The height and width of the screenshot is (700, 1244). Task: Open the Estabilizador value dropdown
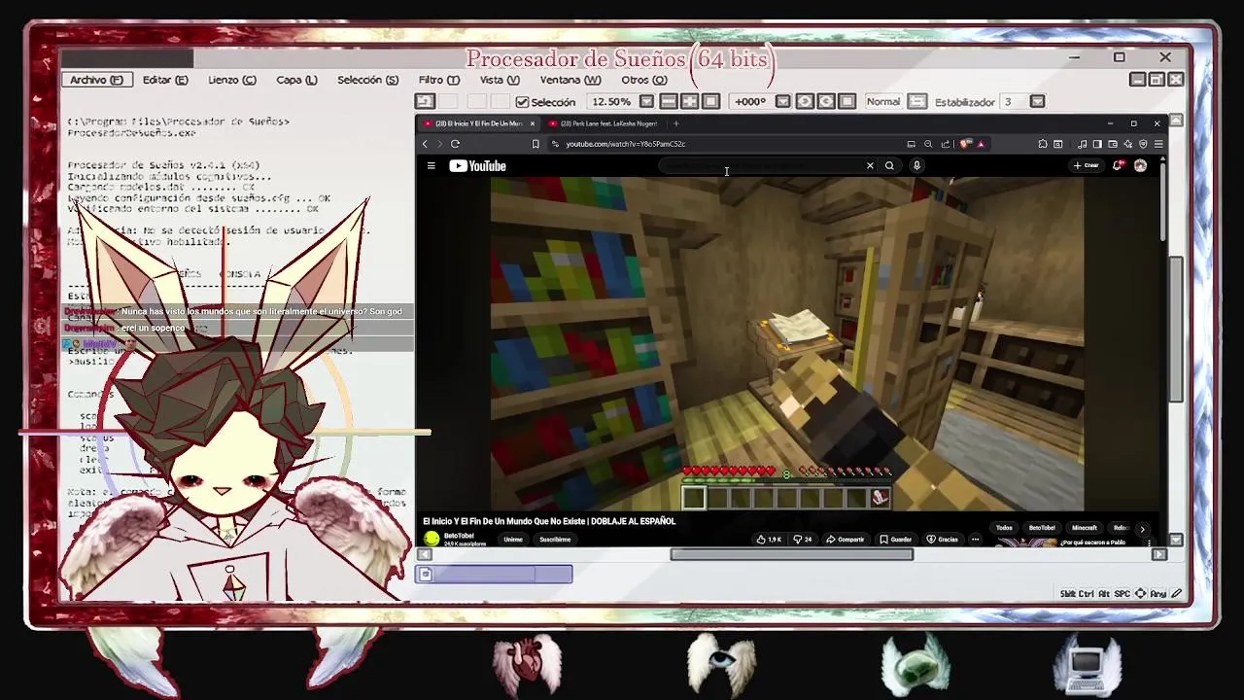tap(1037, 101)
